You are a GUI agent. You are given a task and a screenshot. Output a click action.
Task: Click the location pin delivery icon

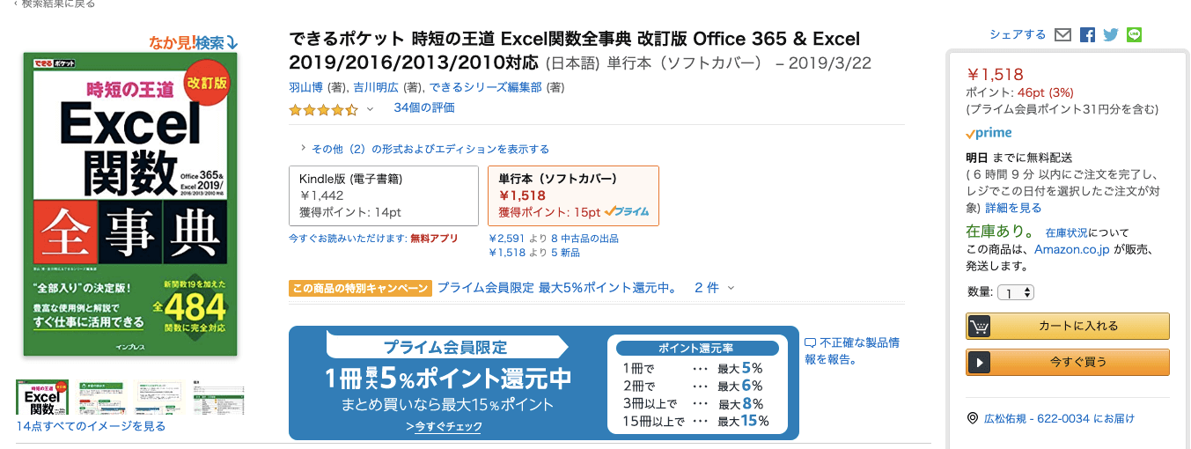click(973, 418)
